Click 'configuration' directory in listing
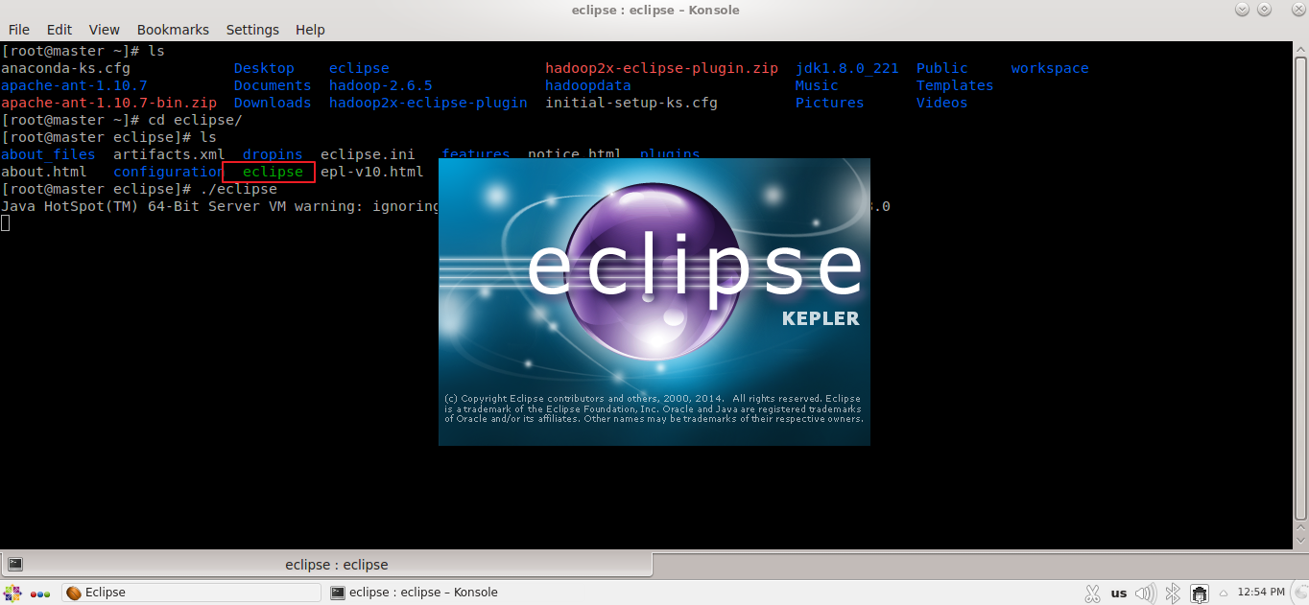Screen dimensions: 1309x605 coord(168,172)
